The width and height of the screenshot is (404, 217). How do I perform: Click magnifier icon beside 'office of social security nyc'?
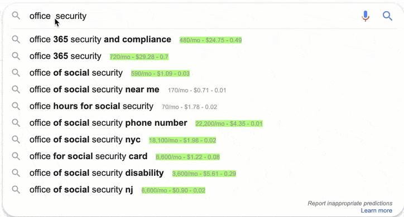(x=16, y=140)
